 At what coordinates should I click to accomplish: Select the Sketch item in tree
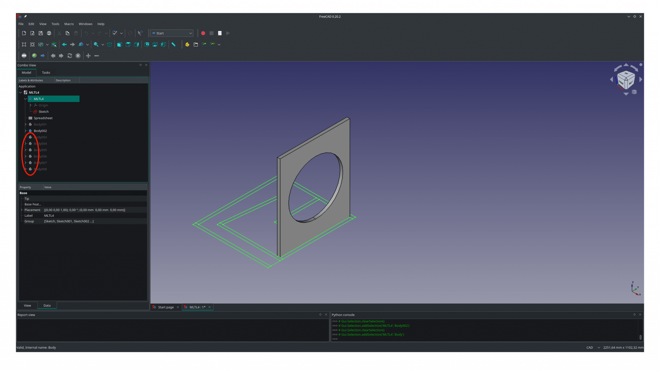click(x=44, y=112)
